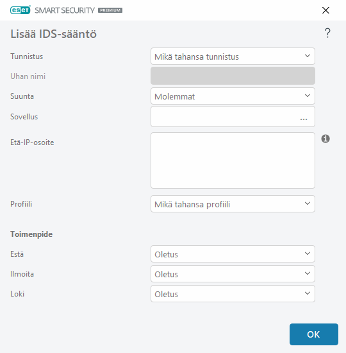Open the Tunnistus dropdown

click(233, 56)
